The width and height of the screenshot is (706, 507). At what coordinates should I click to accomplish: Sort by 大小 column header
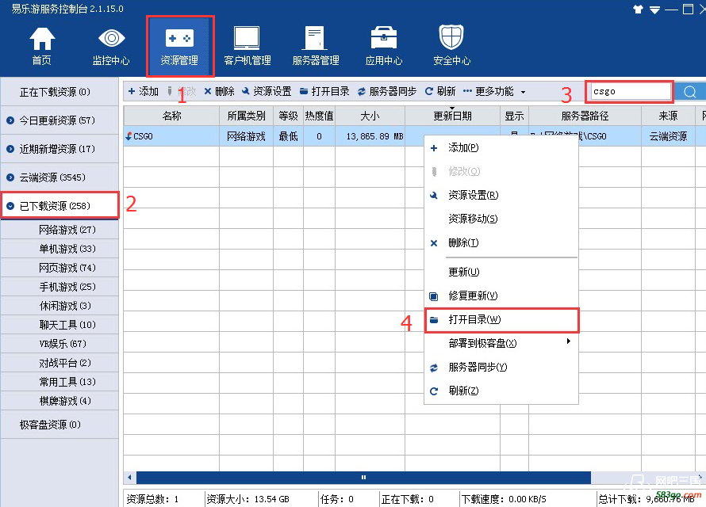coord(370,116)
